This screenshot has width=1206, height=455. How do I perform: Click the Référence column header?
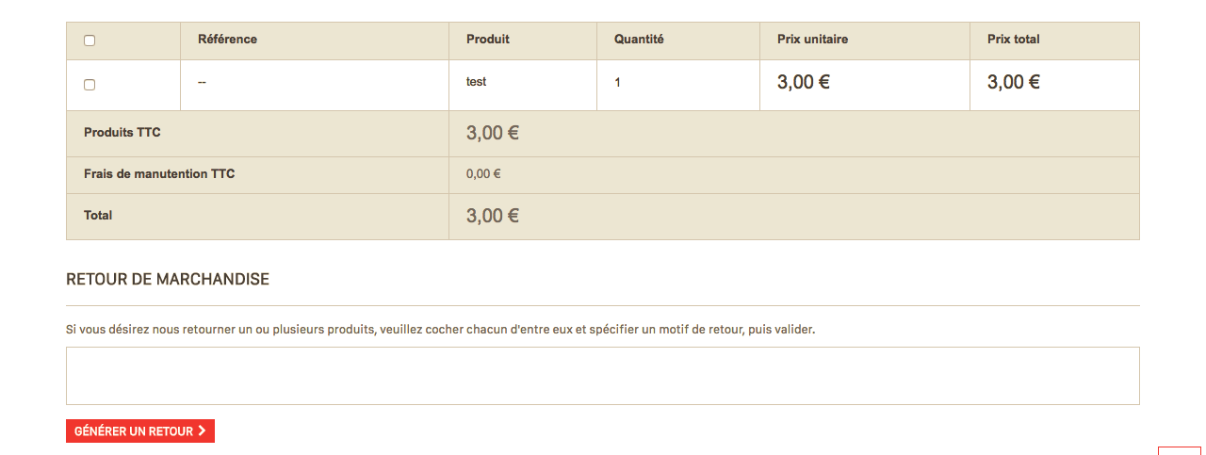coord(227,40)
